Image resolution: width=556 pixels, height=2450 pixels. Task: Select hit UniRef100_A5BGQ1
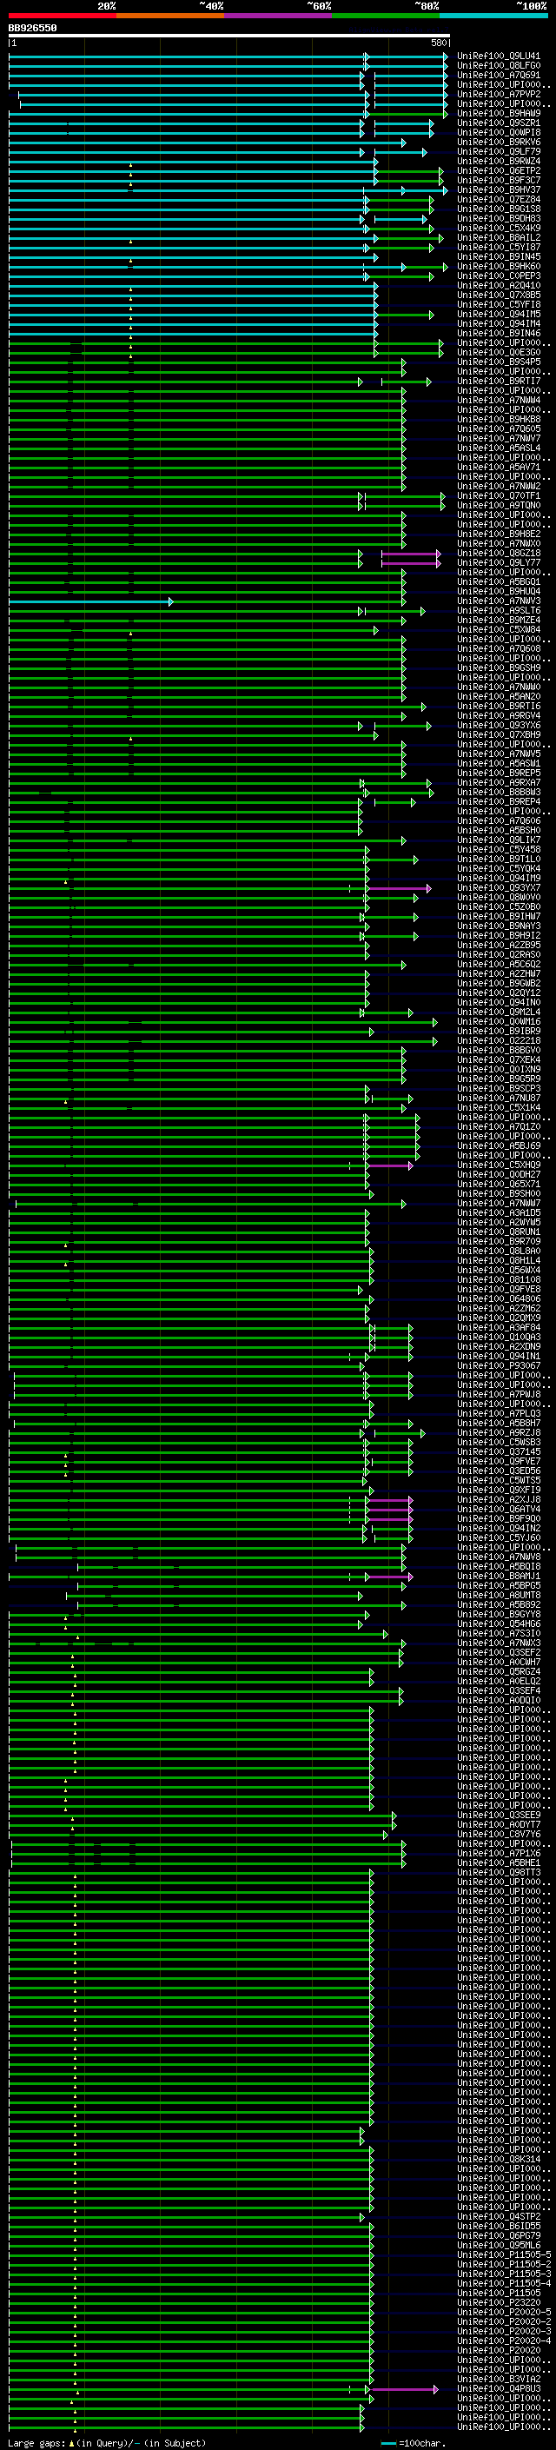(x=499, y=582)
